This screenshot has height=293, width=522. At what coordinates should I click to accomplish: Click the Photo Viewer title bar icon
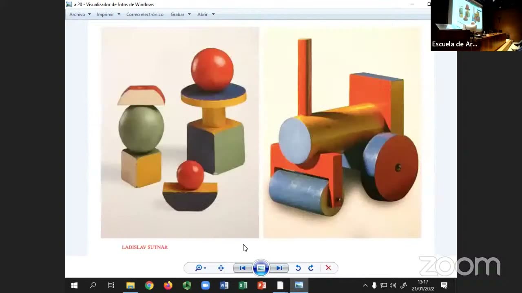(69, 4)
